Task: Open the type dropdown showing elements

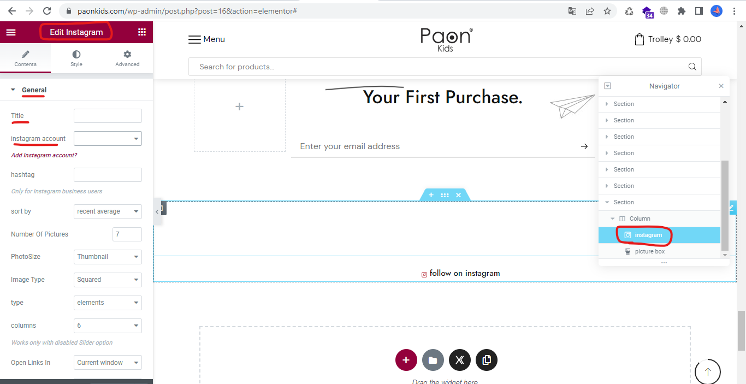Action: [108, 303]
